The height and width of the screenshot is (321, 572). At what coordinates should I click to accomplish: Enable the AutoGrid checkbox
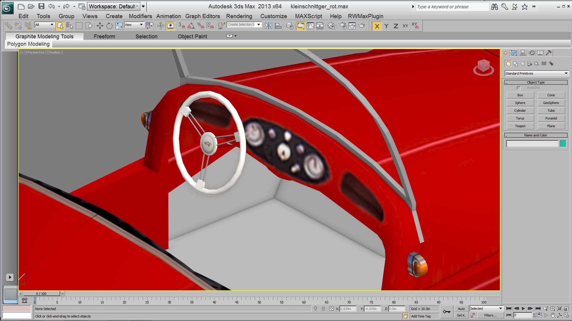[519, 88]
